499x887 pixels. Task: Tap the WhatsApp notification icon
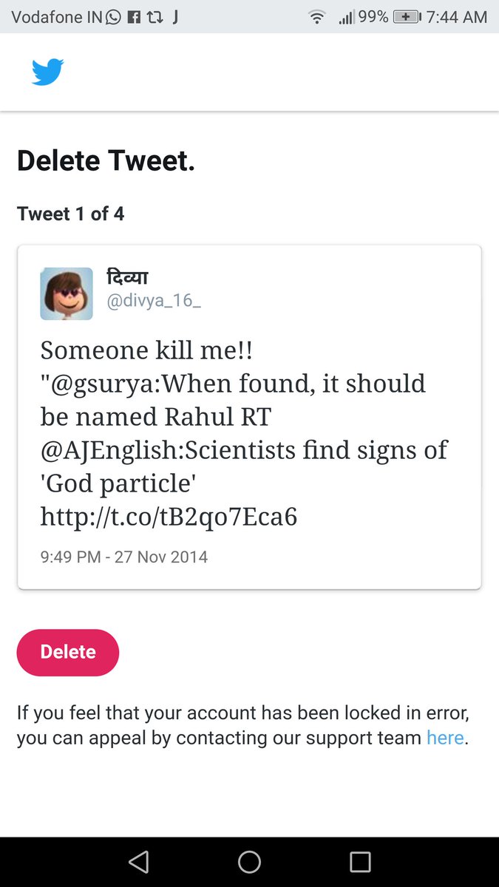click(113, 17)
